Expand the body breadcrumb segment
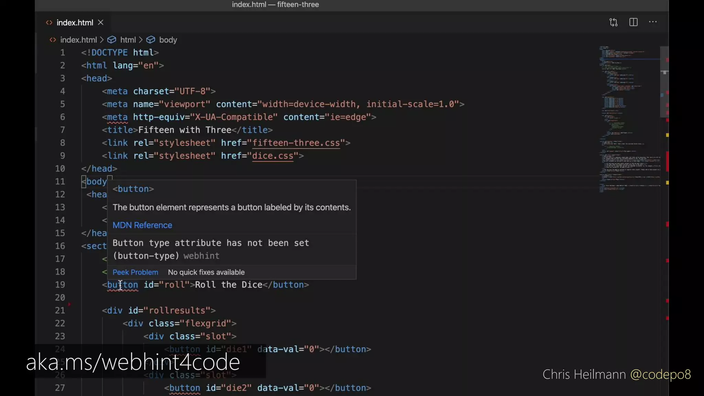 [168, 40]
